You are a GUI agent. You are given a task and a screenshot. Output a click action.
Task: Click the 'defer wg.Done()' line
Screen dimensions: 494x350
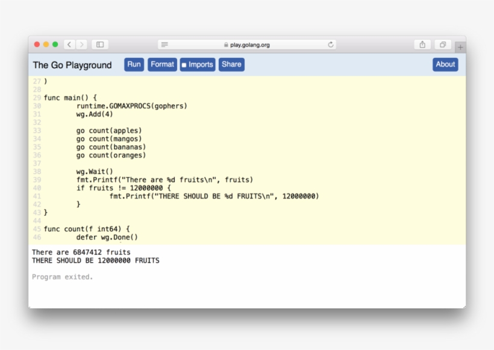pyautogui.click(x=107, y=237)
